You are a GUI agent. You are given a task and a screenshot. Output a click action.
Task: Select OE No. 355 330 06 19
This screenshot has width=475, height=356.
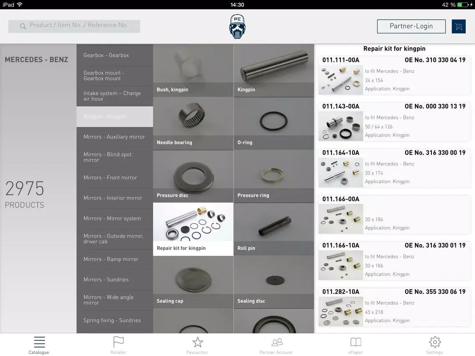[435, 292]
